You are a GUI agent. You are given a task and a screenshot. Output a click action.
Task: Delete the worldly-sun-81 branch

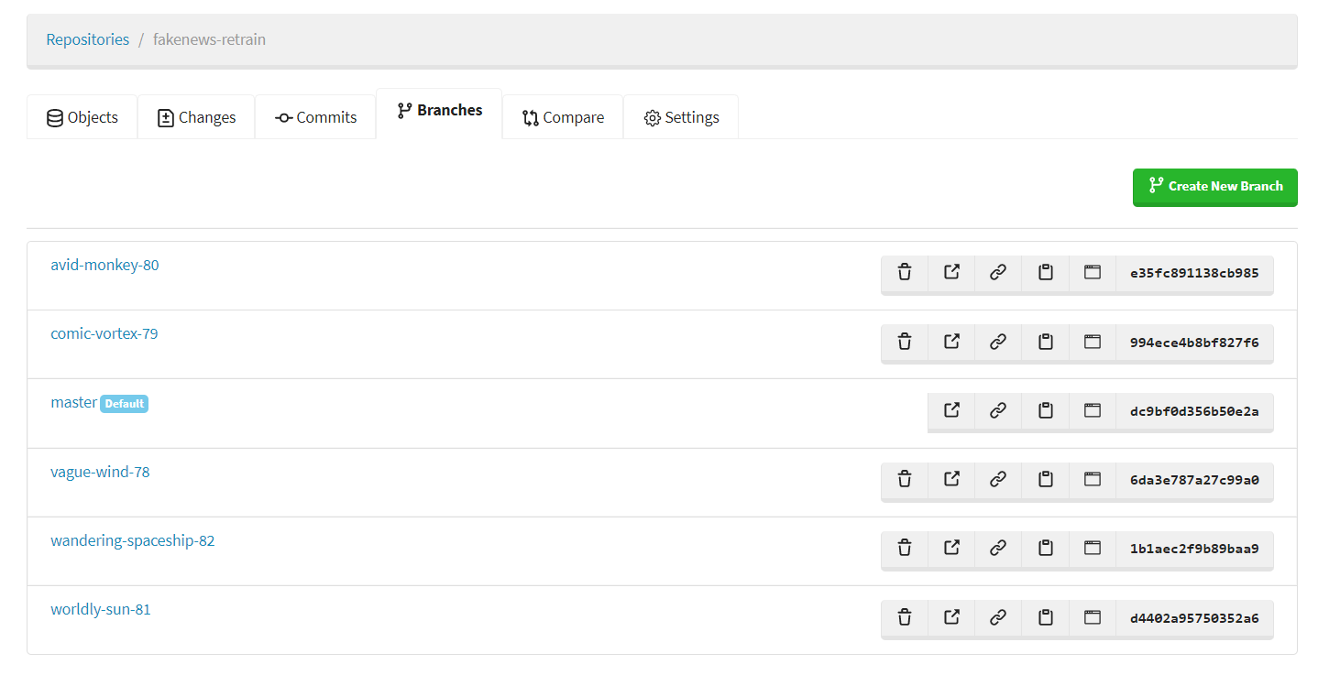905,617
